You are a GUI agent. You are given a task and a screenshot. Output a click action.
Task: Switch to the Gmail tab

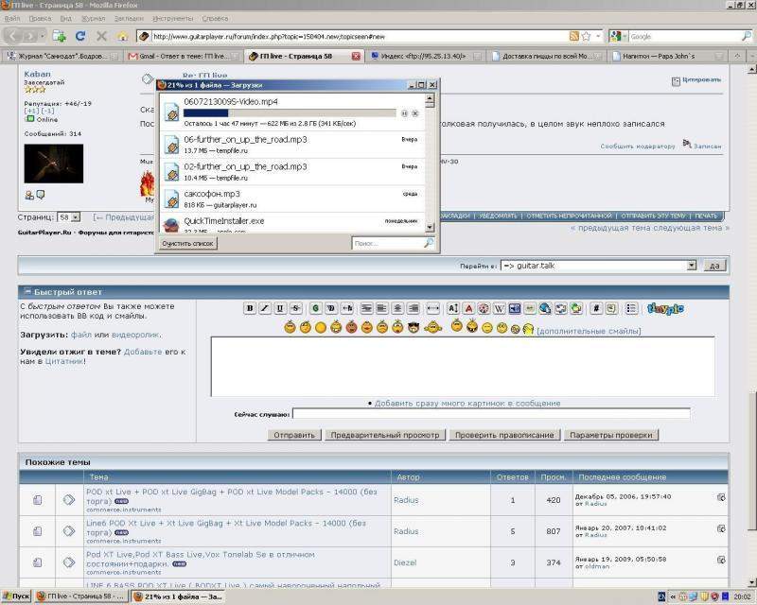click(x=180, y=57)
